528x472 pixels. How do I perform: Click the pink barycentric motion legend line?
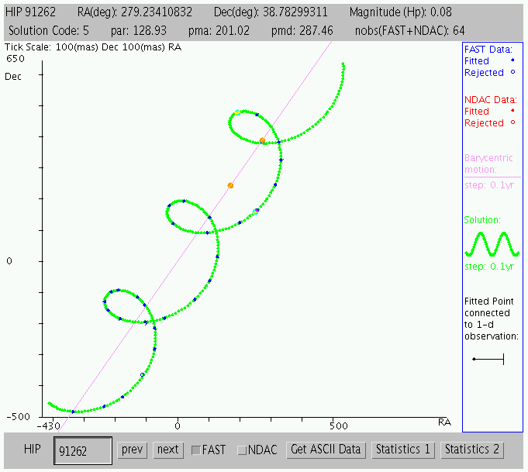coord(492,177)
